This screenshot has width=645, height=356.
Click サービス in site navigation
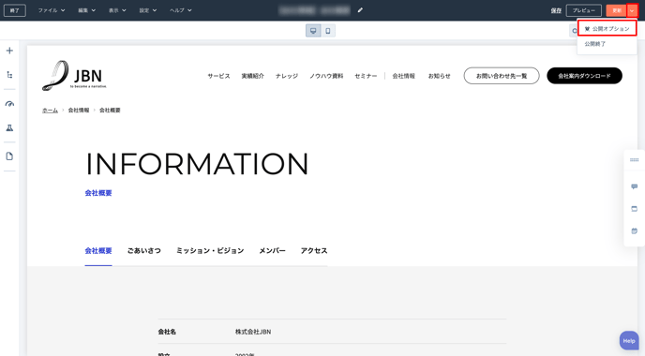click(x=218, y=76)
